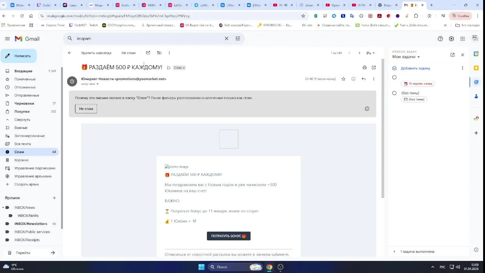Click Написать compose button
This screenshot has height=273, width=485.
tap(19, 56)
